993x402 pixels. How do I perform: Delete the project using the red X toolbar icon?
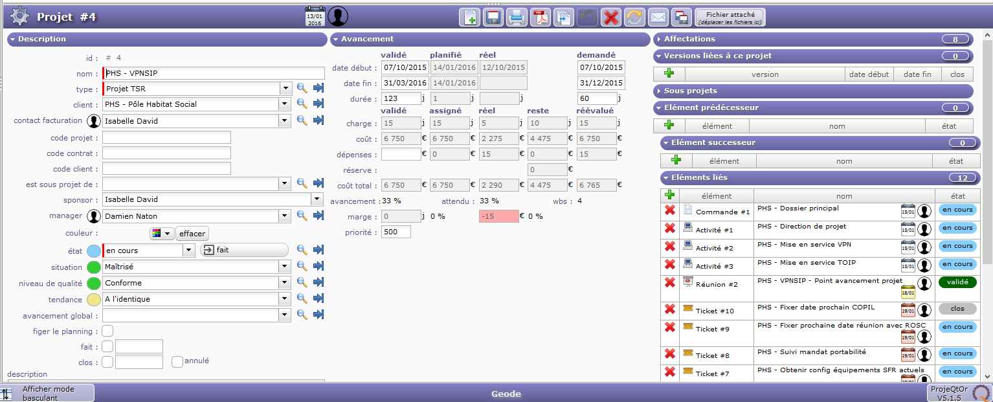[x=610, y=17]
